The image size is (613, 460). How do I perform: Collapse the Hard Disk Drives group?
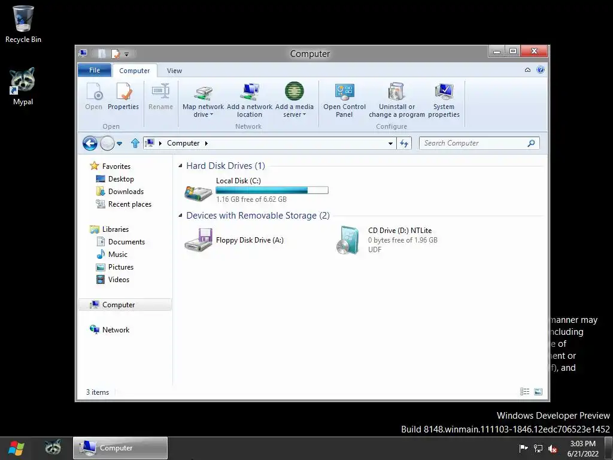pos(180,166)
